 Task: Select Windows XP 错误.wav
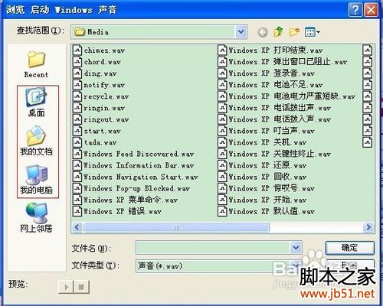coord(117,211)
